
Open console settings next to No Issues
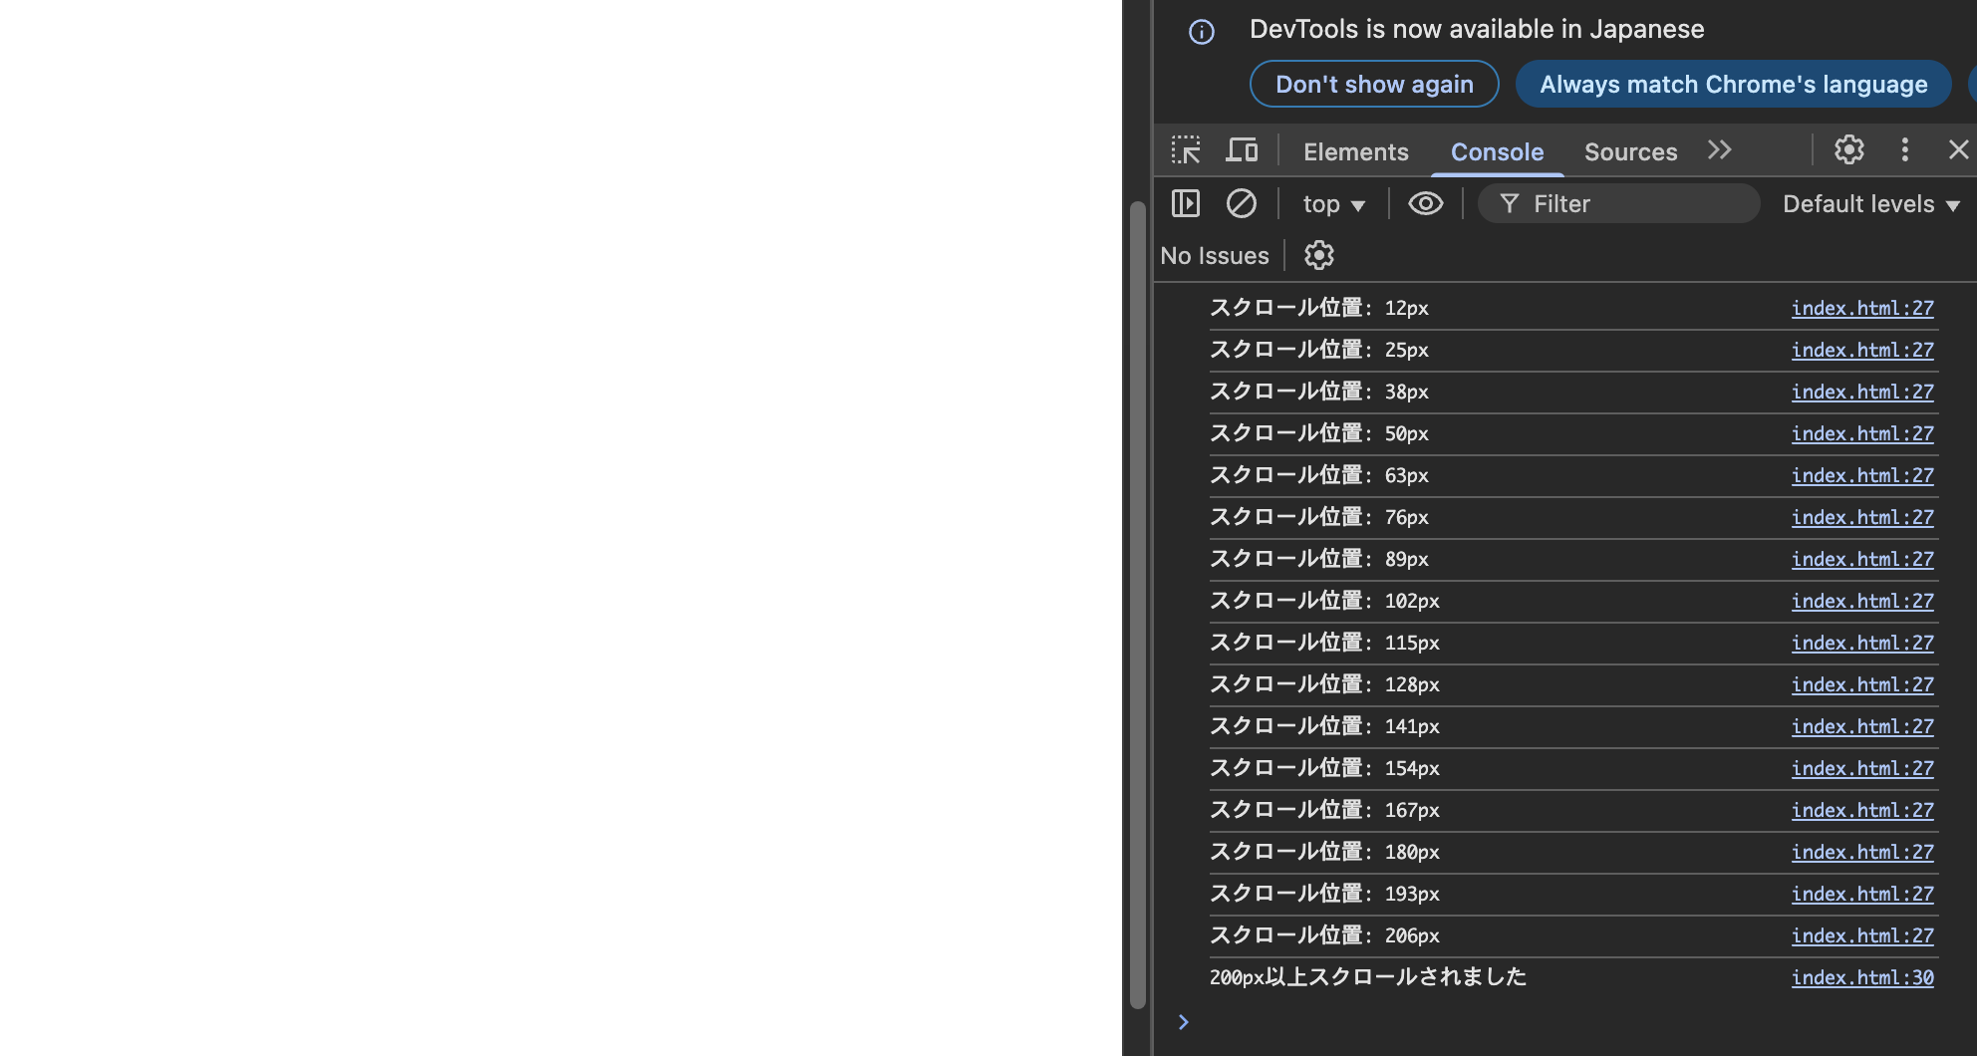pos(1318,255)
